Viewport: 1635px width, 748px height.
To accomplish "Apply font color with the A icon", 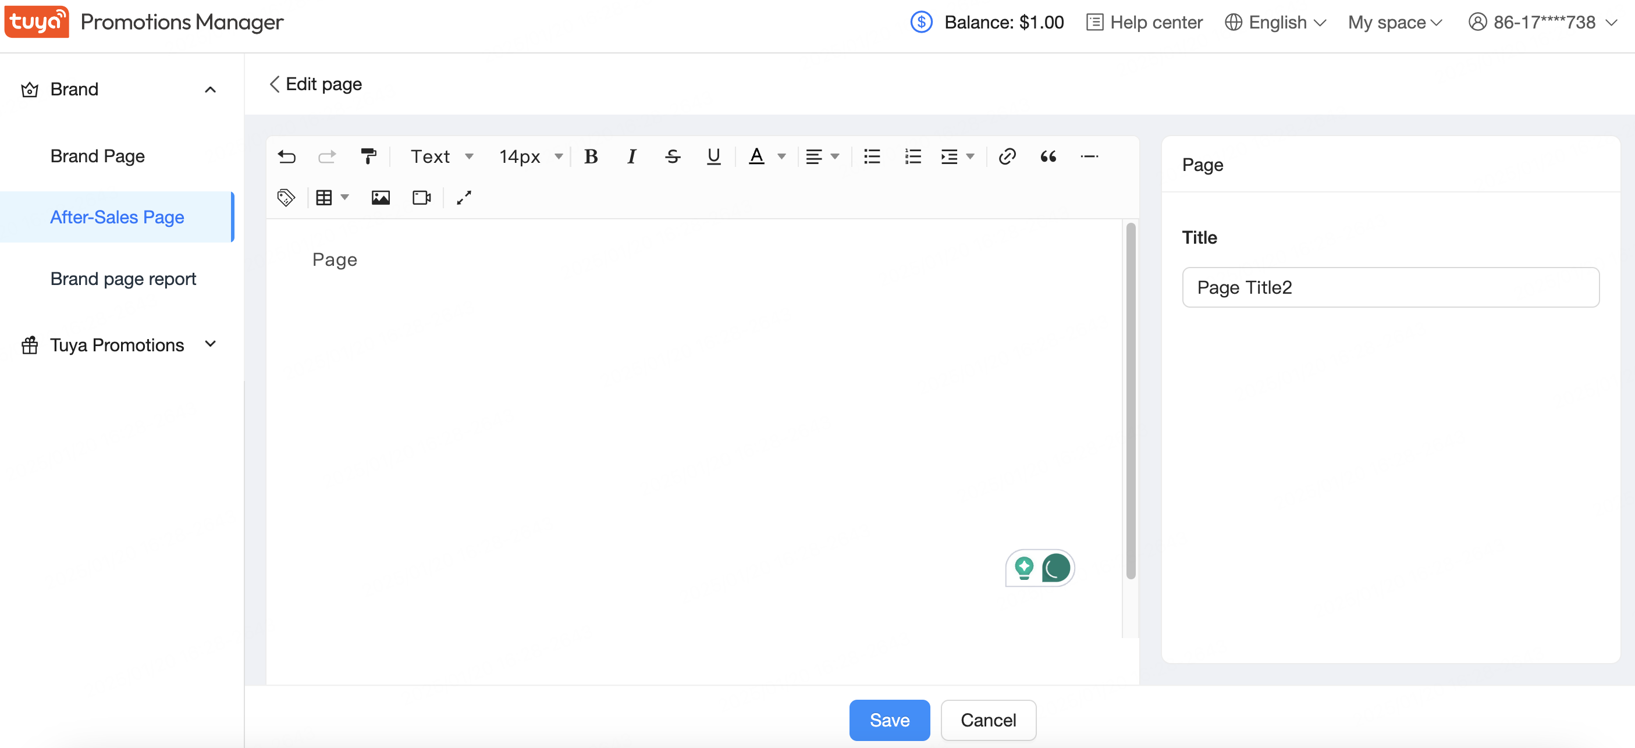I will tap(756, 156).
